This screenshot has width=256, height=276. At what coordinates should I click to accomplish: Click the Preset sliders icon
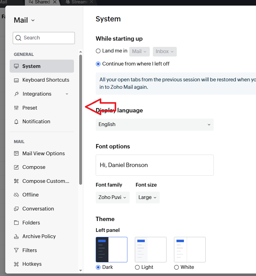[x=16, y=108]
